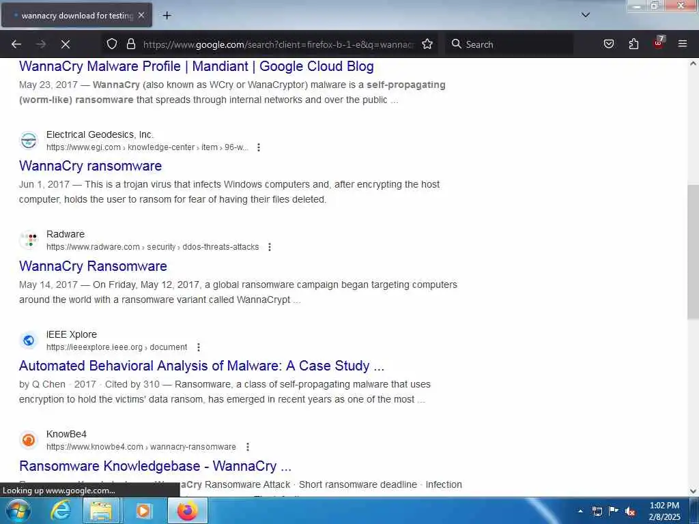
Task: Open more options for Radware result
Action: (269, 247)
